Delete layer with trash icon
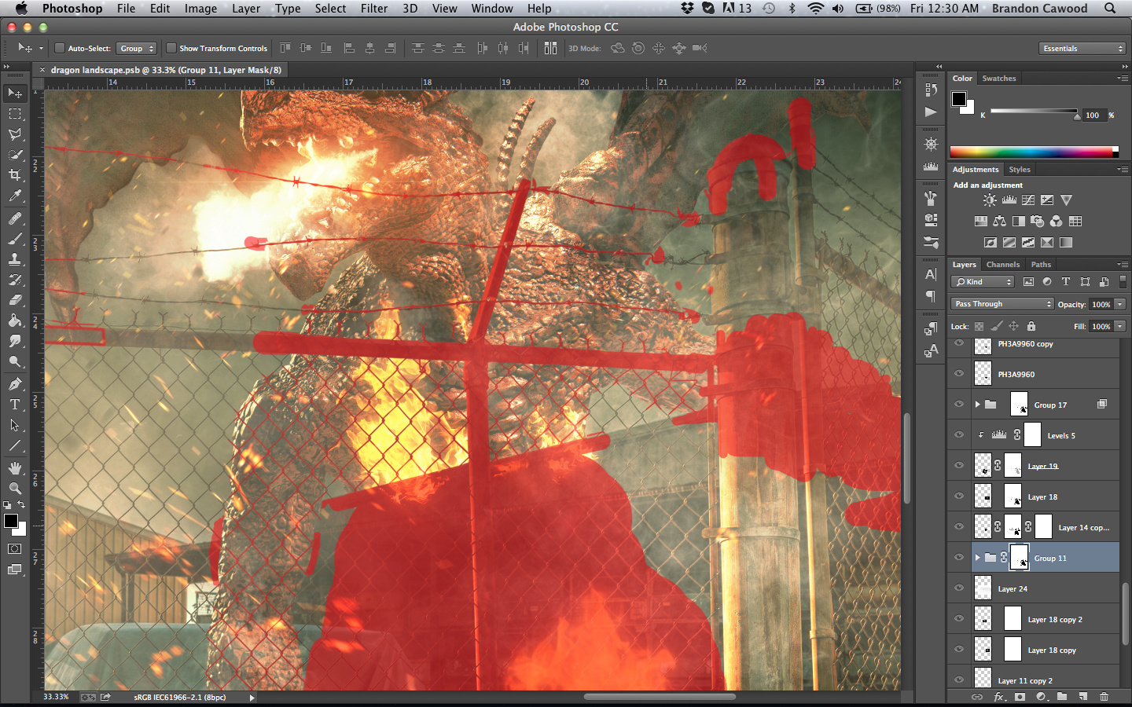Image resolution: width=1132 pixels, height=707 pixels. 1104,697
